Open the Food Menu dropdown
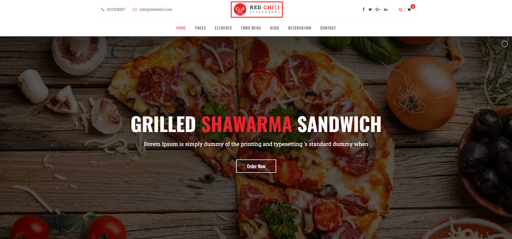512x239 pixels. point(251,28)
